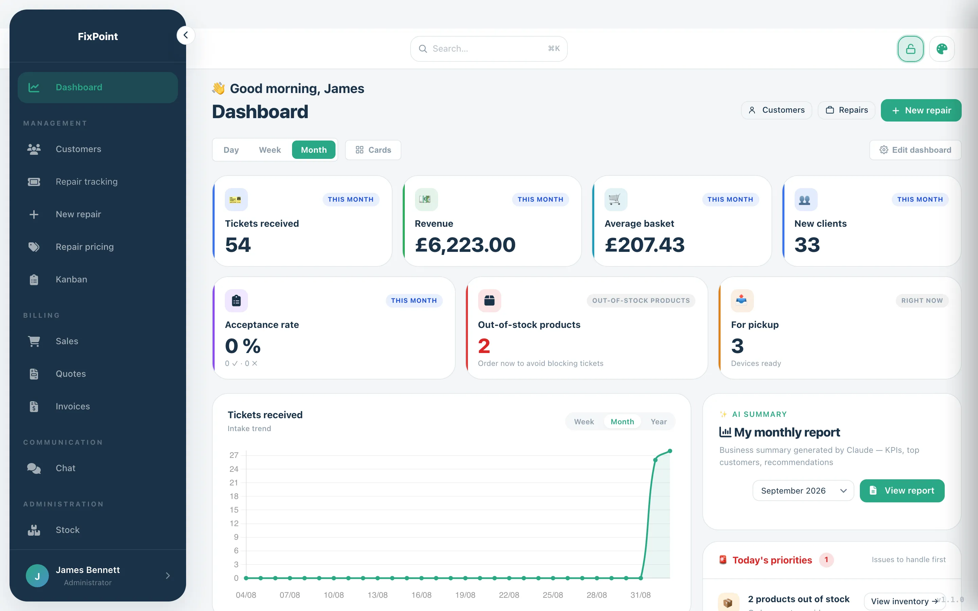Click the Kanban clipboard icon
The height and width of the screenshot is (611, 978).
34,280
